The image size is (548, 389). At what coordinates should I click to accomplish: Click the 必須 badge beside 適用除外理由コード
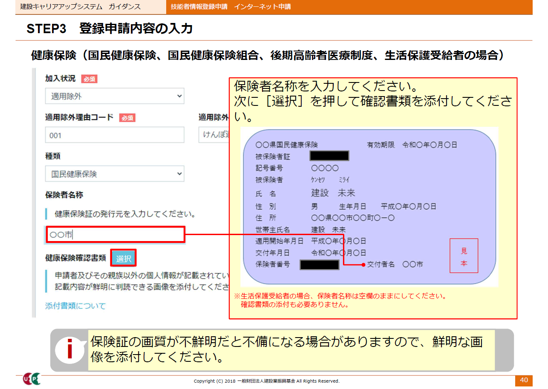click(127, 118)
